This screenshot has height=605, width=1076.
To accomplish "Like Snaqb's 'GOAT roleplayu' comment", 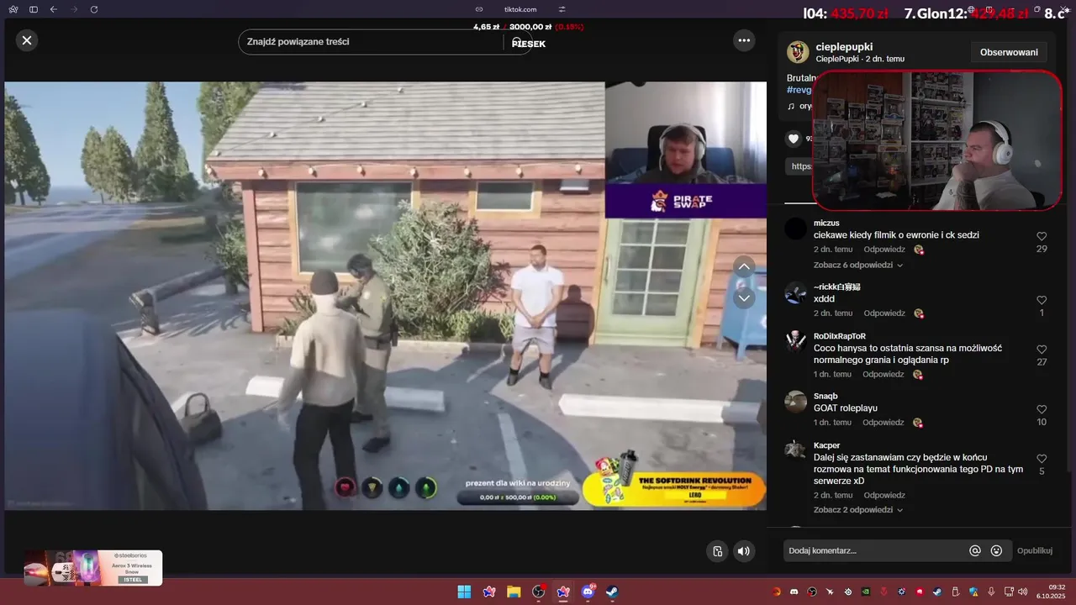I will [1042, 409].
